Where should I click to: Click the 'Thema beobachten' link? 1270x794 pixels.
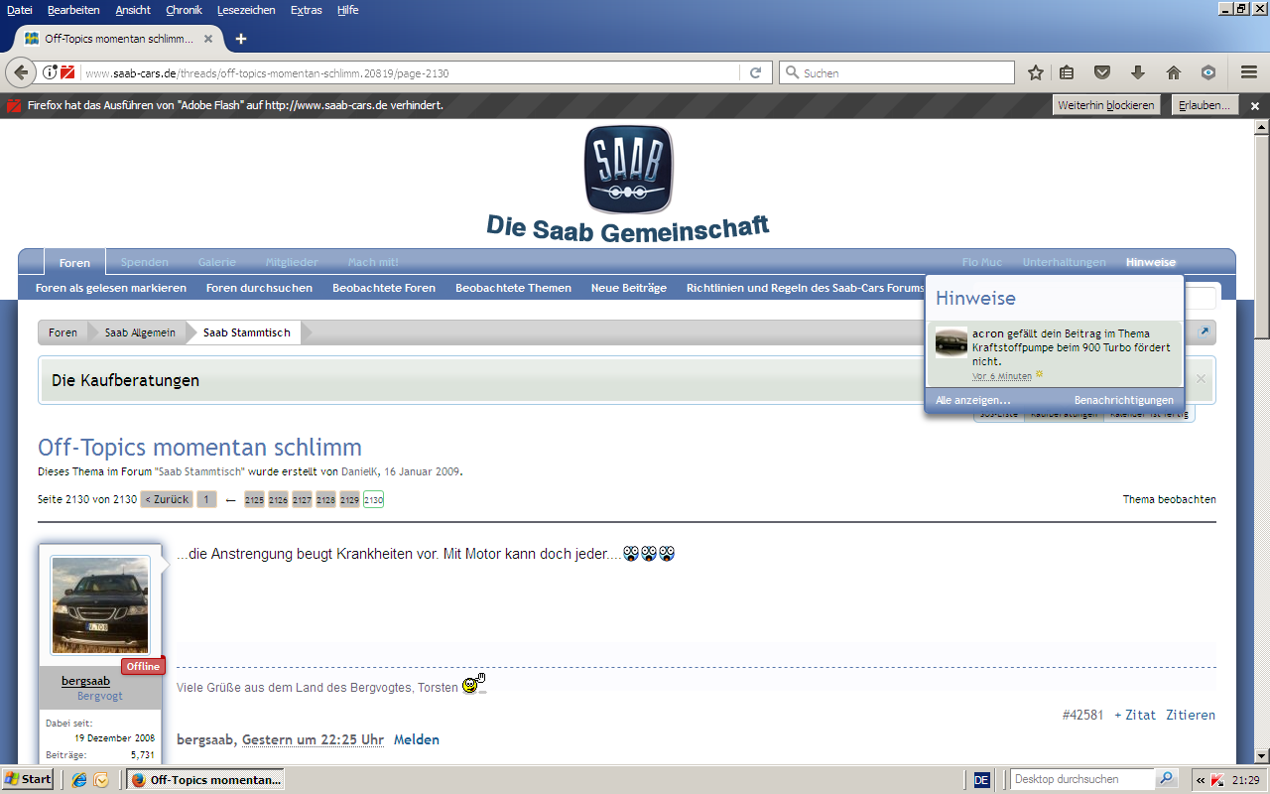pyautogui.click(x=1169, y=499)
